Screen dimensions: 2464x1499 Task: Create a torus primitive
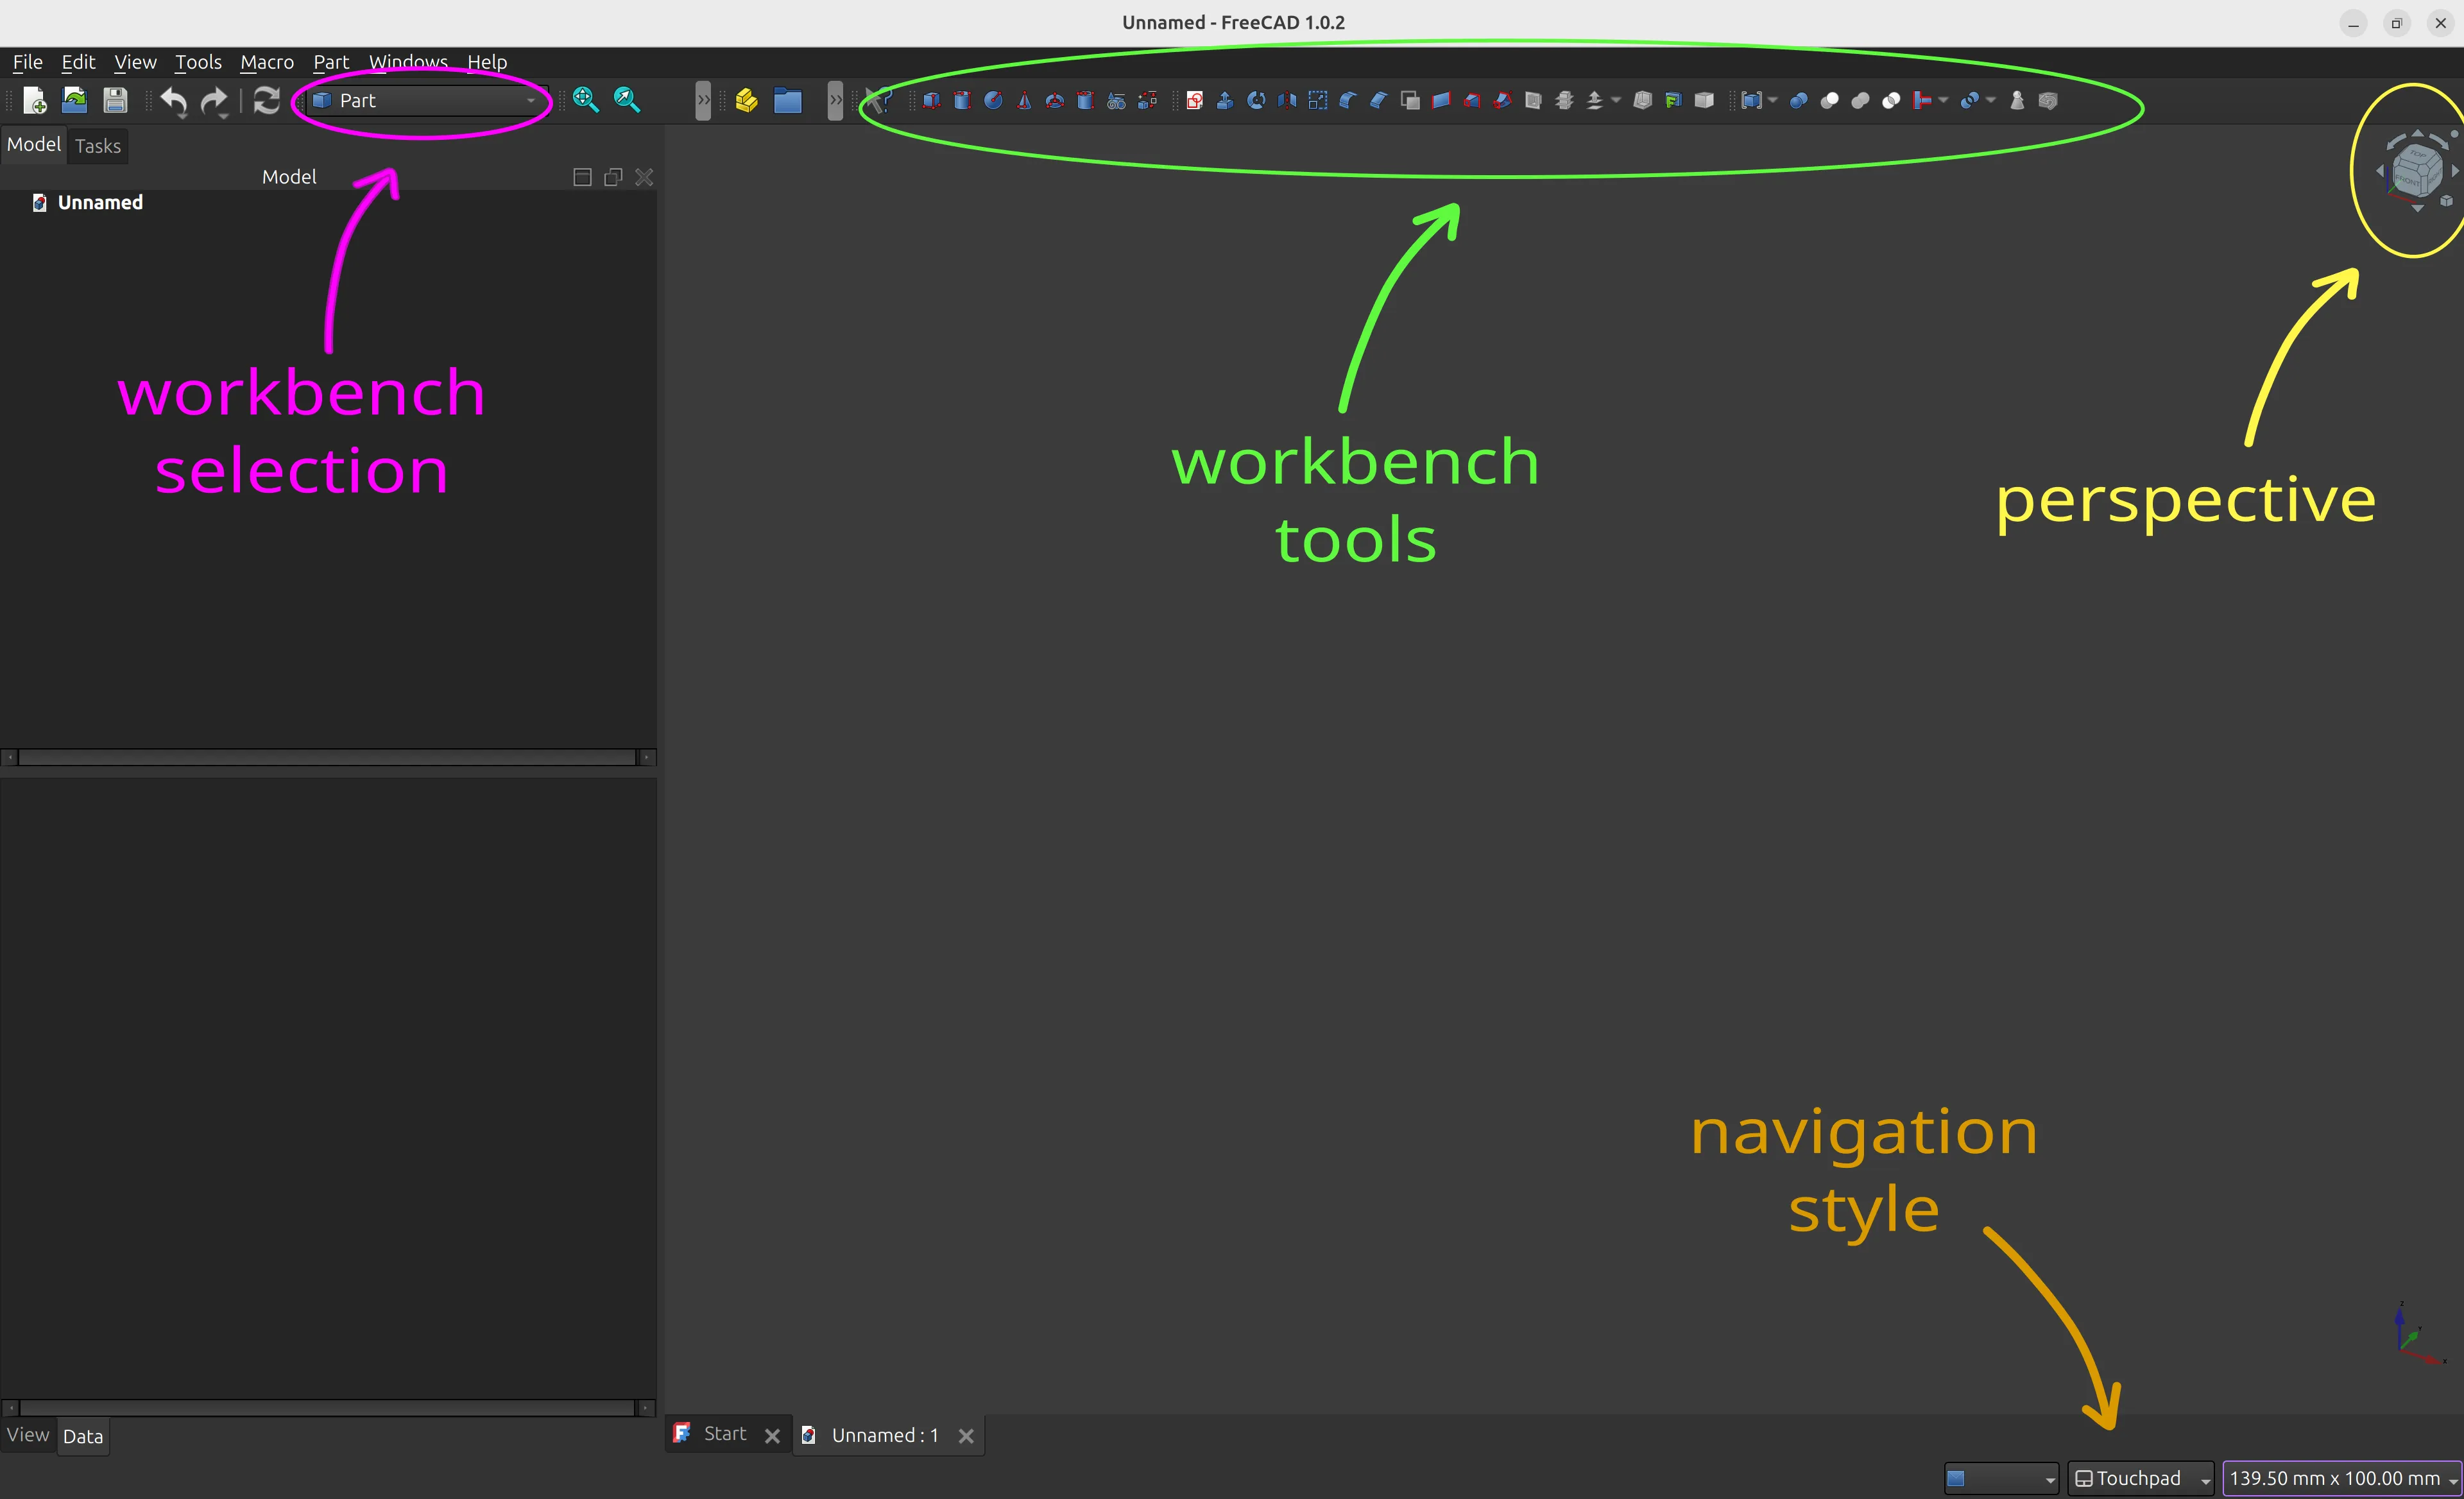(1054, 100)
